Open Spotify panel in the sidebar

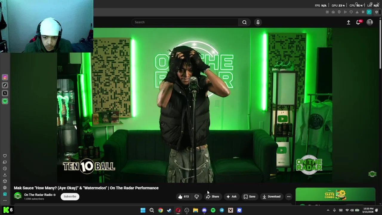point(5,101)
